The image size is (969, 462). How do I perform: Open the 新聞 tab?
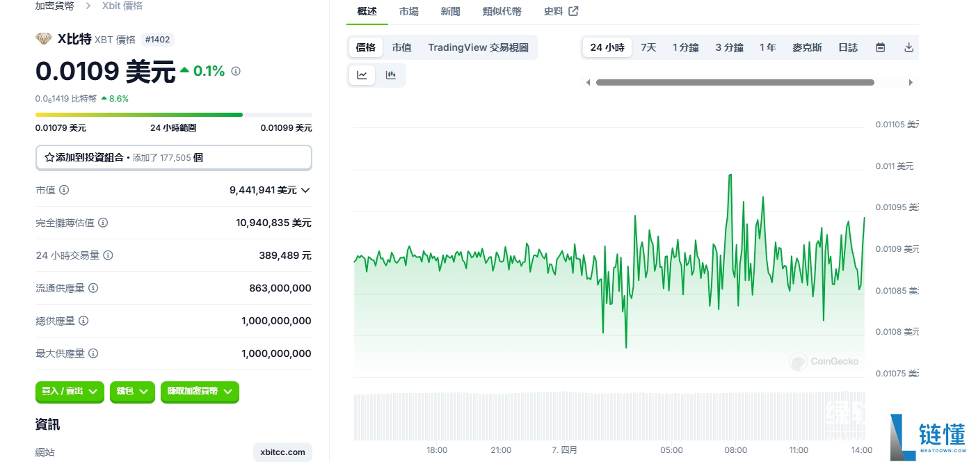(450, 12)
